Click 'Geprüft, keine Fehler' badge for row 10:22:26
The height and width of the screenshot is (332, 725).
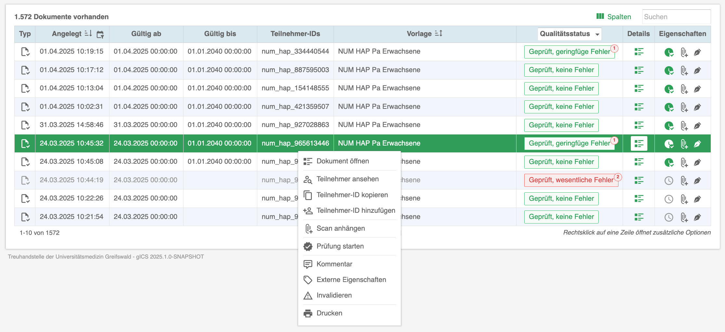tap(561, 198)
